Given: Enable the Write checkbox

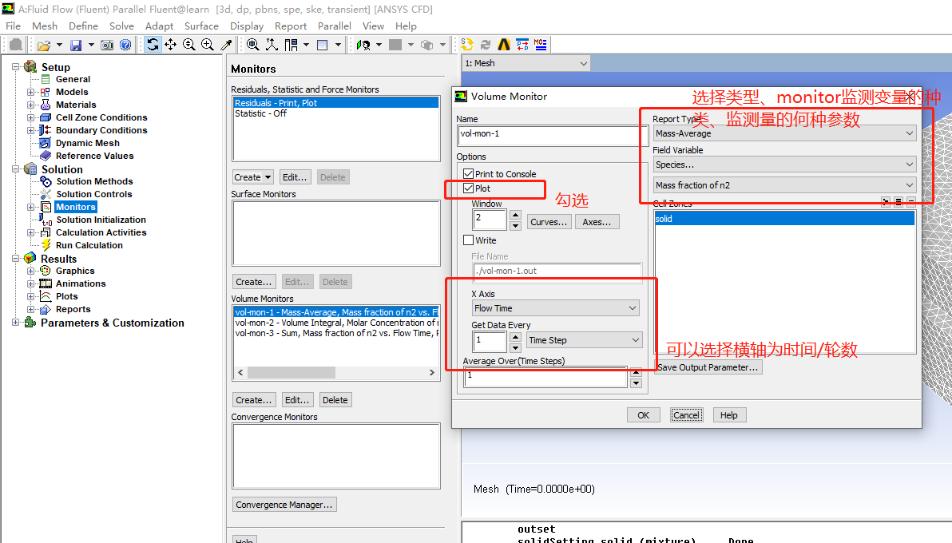Looking at the screenshot, I should pos(468,240).
